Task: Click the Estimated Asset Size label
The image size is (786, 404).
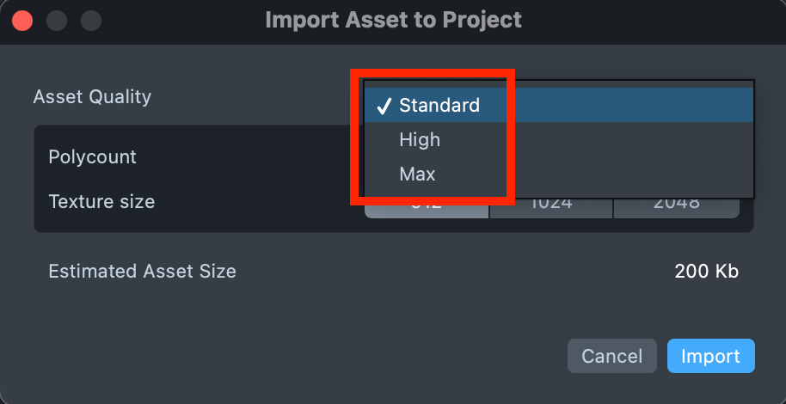Action: tap(142, 272)
